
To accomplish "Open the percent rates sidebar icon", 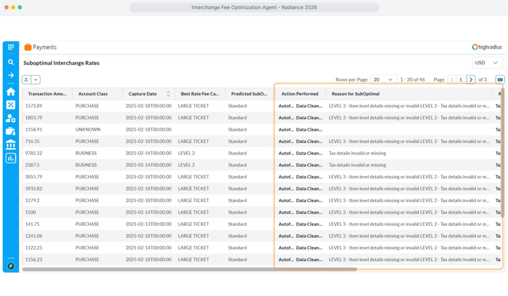I will tap(11, 105).
